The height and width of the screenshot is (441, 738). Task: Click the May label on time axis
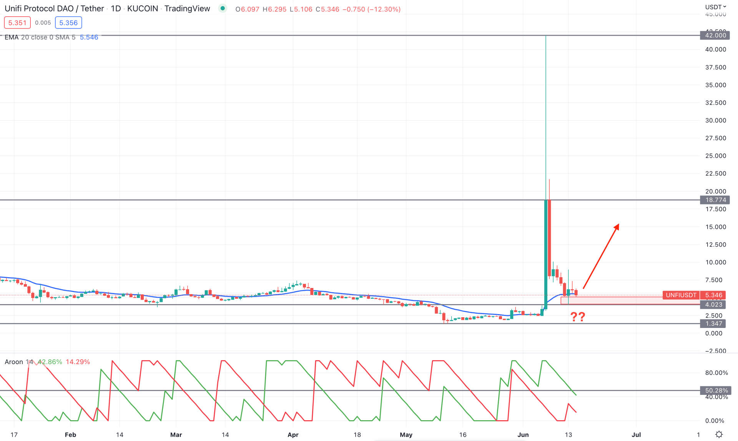pyautogui.click(x=406, y=435)
